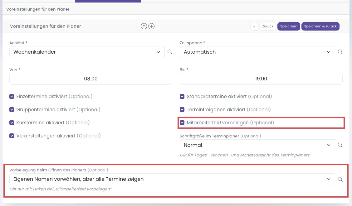Disable Standardtermine aktiviert
352x206 pixels.
click(x=182, y=97)
